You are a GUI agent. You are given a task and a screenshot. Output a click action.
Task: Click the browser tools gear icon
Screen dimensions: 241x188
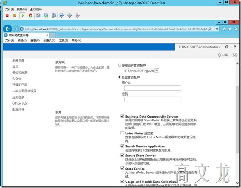(x=236, y=29)
